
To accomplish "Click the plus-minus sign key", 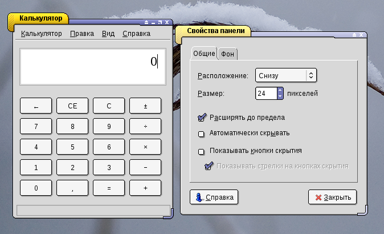I will tap(145, 106).
